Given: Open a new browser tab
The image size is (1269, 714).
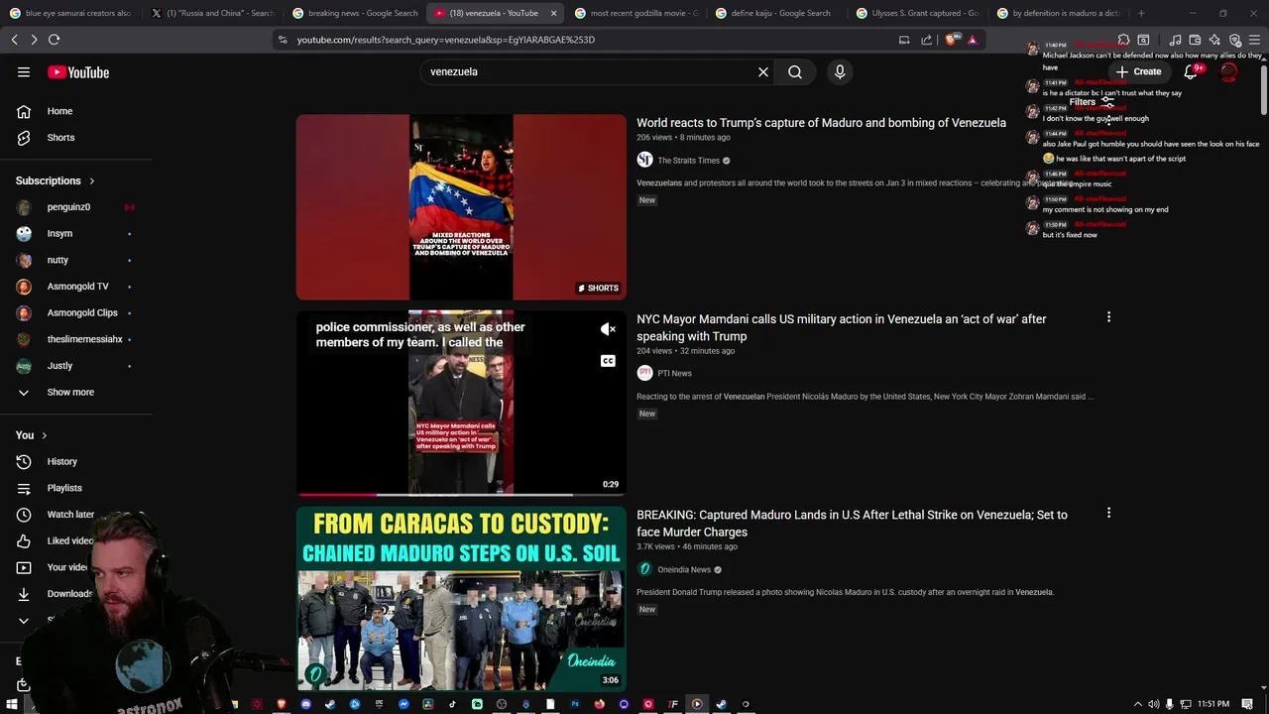Looking at the screenshot, I should (x=1141, y=13).
